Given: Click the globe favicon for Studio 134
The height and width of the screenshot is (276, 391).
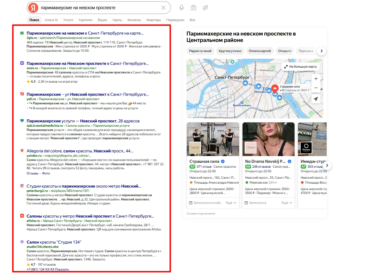Looking at the screenshot, I should (x=22, y=242).
